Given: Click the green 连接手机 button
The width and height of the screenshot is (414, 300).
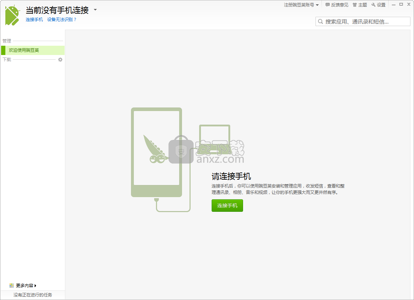Looking at the screenshot, I should [x=227, y=205].
